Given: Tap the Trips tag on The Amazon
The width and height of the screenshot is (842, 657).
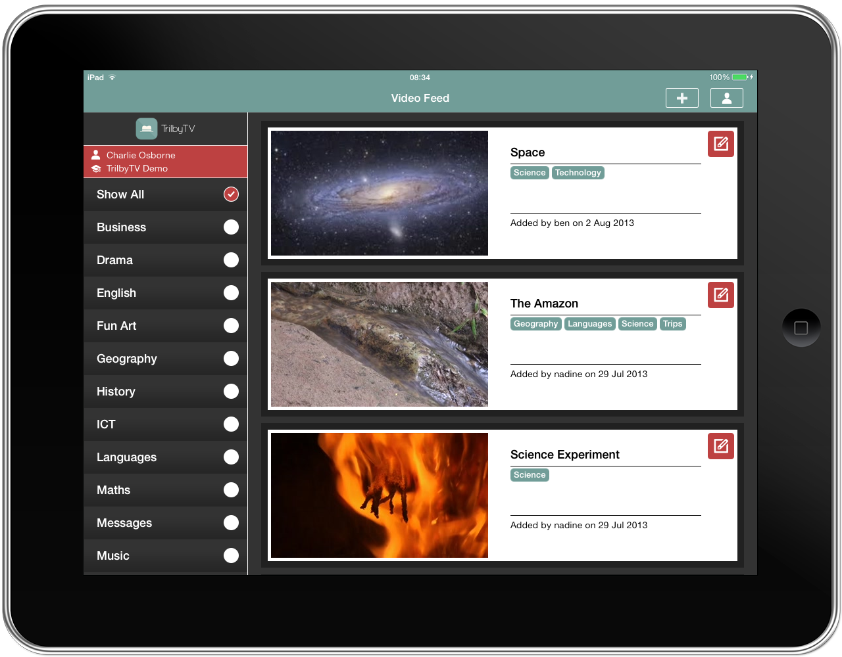Looking at the screenshot, I should point(672,324).
